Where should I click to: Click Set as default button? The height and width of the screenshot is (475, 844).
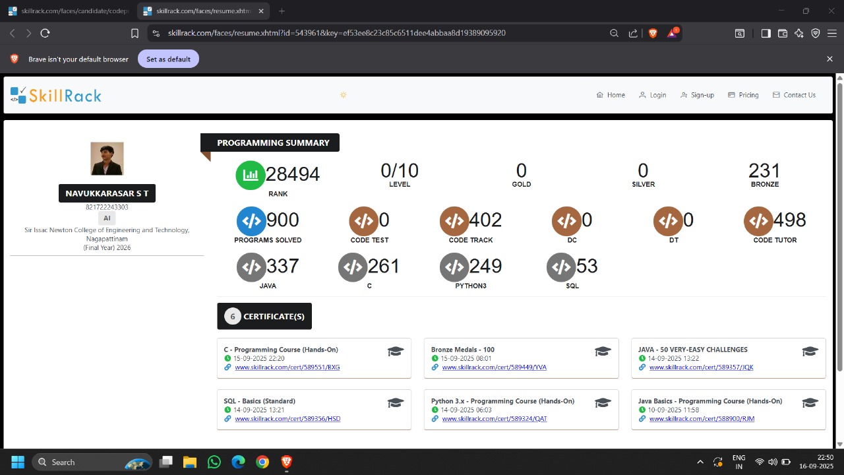click(x=168, y=59)
